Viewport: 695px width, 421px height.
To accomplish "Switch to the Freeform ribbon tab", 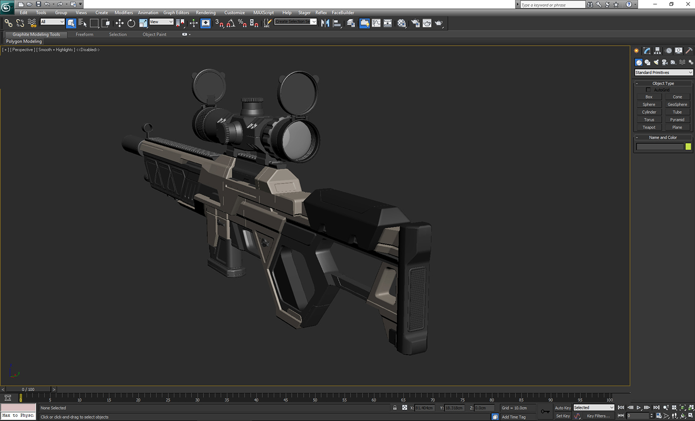I will pos(84,34).
